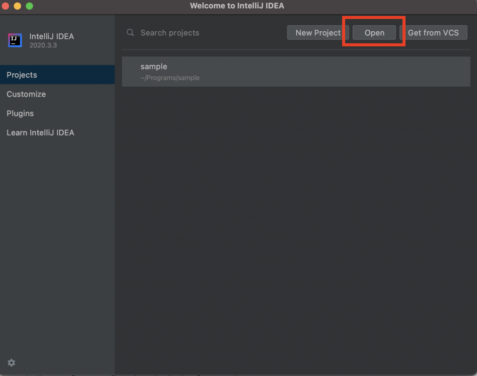Switch to the Customize tab
The width and height of the screenshot is (477, 376).
click(57, 94)
